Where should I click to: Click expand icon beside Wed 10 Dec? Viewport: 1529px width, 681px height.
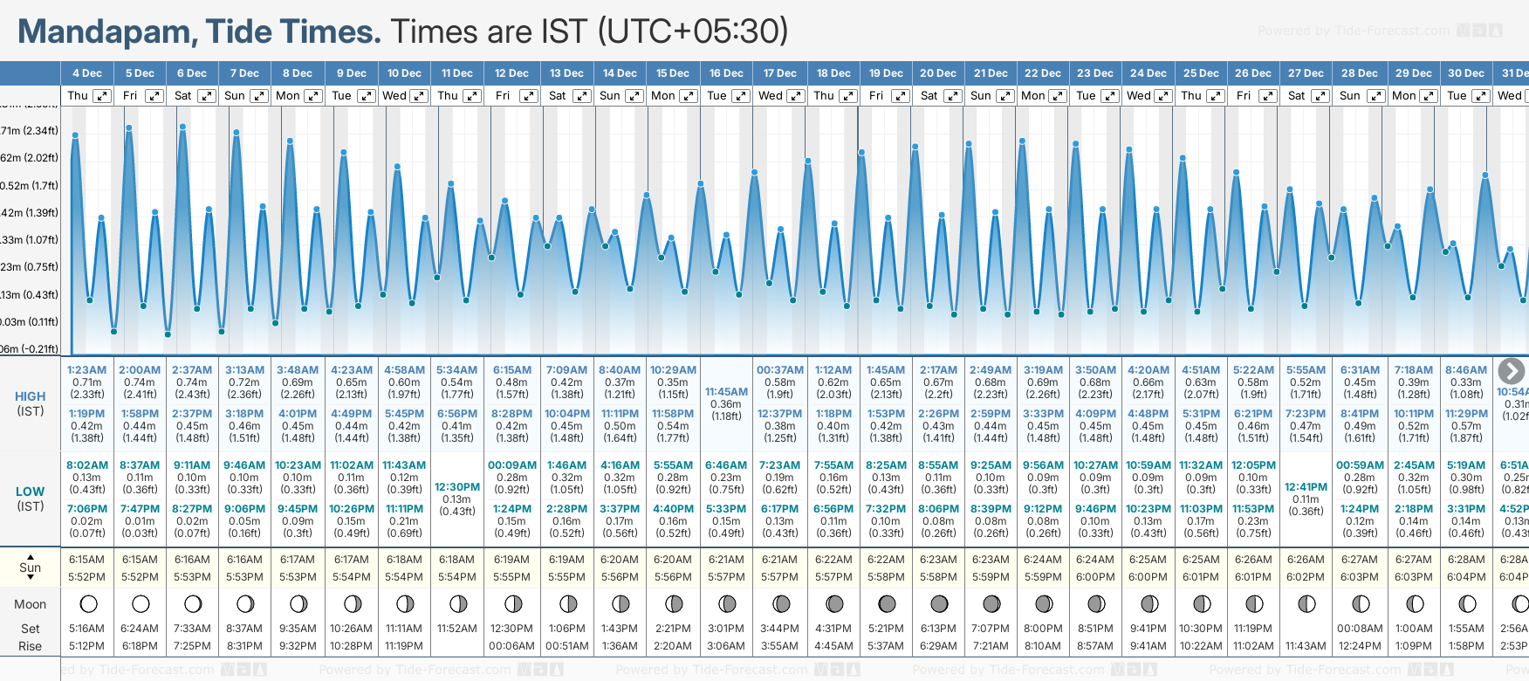click(419, 96)
